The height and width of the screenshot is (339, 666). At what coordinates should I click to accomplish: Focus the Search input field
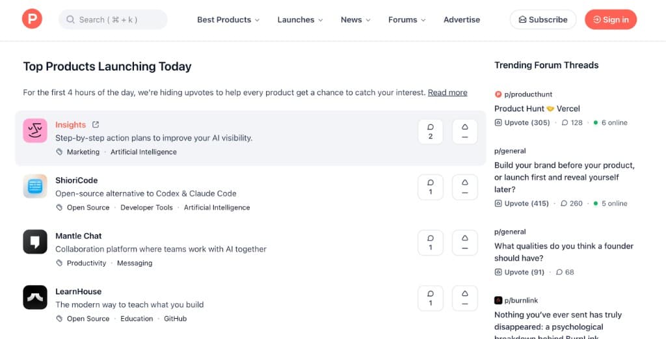coord(113,20)
